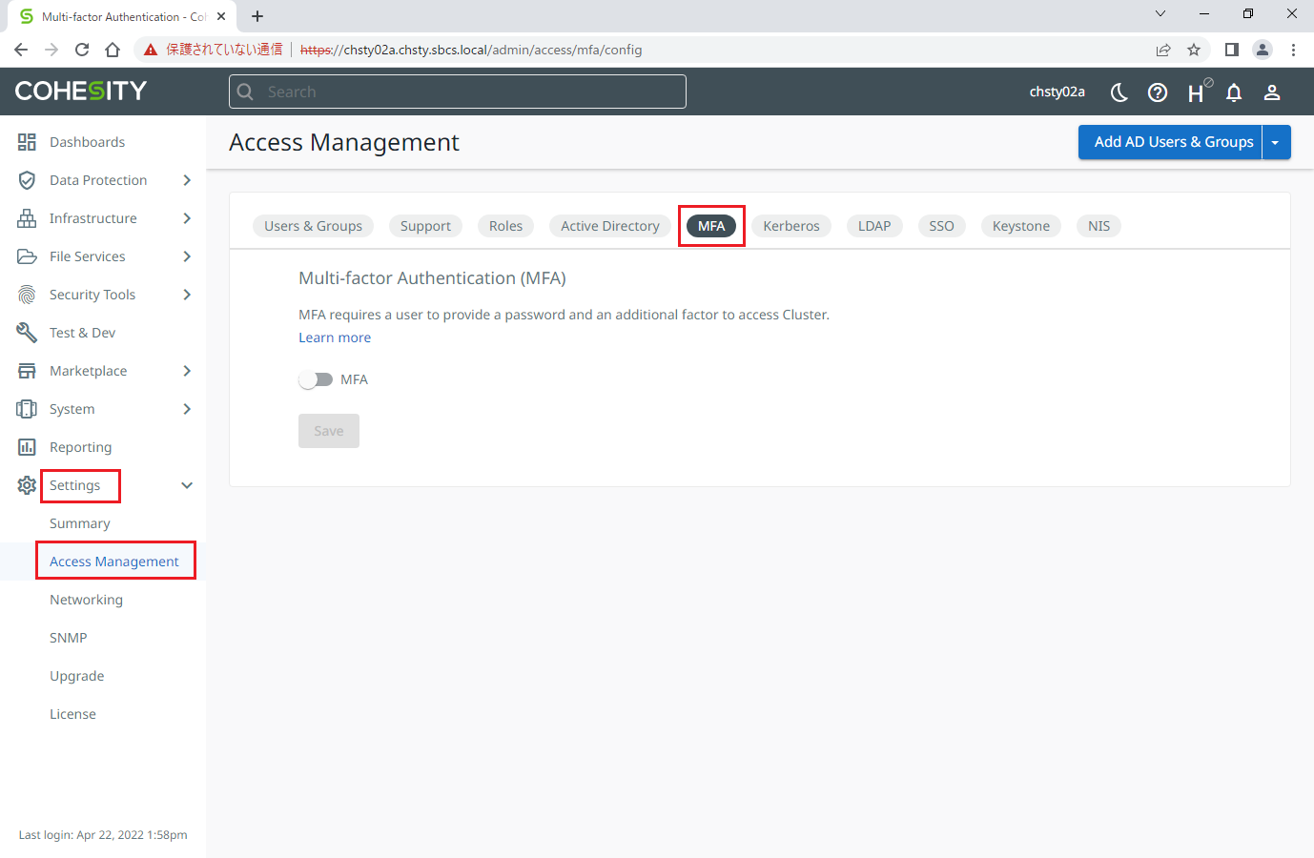This screenshot has height=858, width=1314.
Task: Open notifications bell icon
Action: tap(1234, 92)
